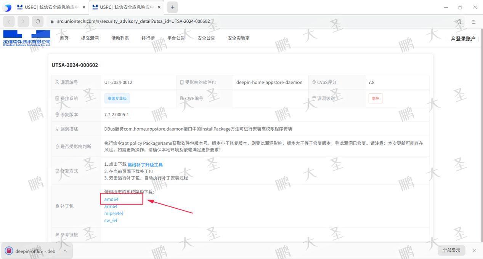Image resolution: width=483 pixels, height=259 pixels.
Task: Download the sw_64 patch package
Action: pos(111,221)
